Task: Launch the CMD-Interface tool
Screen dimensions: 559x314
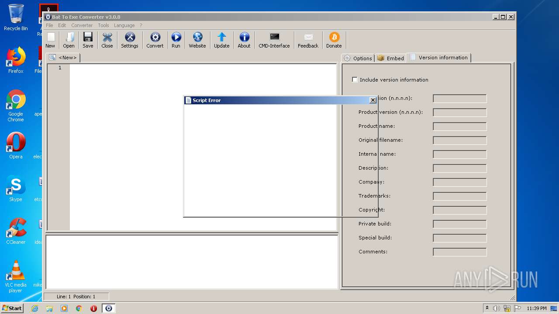Action: click(x=274, y=40)
